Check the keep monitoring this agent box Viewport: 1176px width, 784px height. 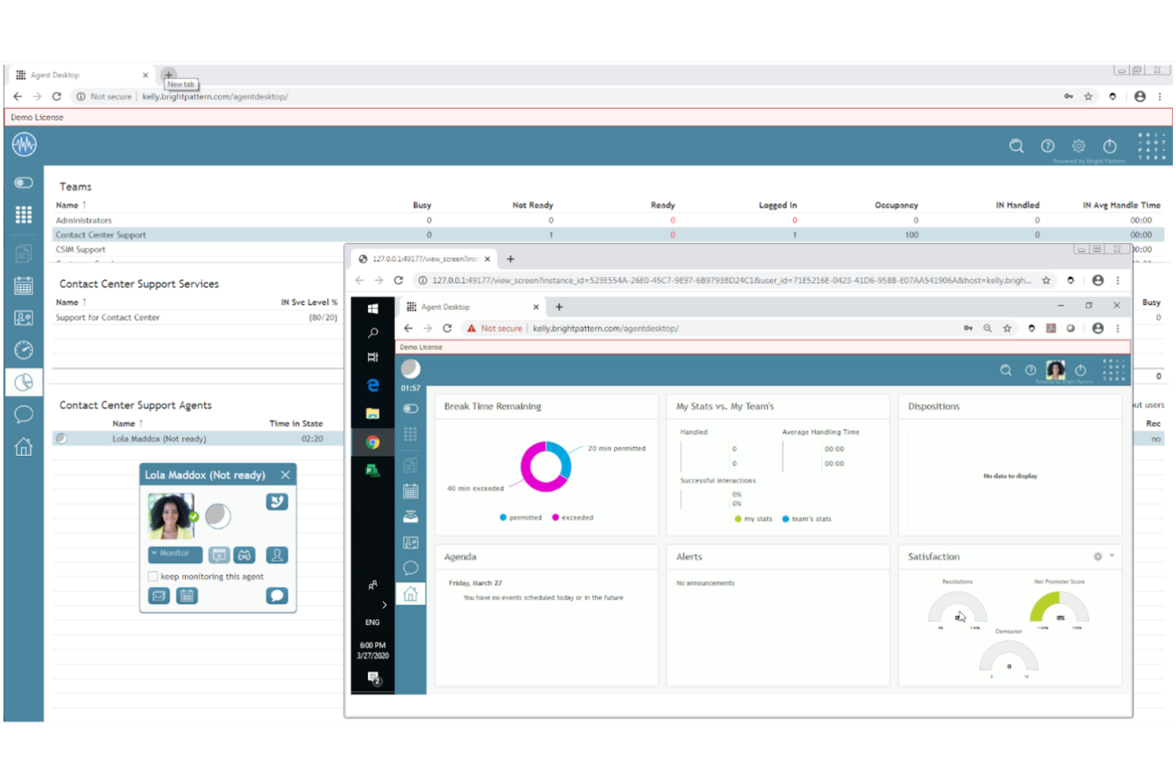152,576
